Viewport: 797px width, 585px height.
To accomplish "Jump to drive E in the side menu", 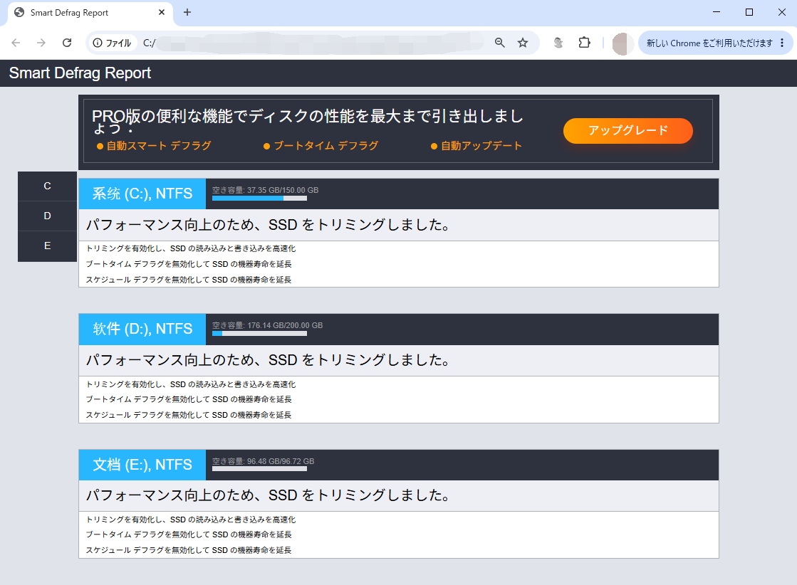I will [x=47, y=246].
